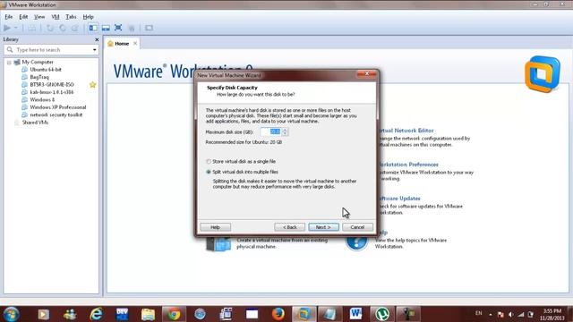Select the kali-linux virtual machine
This screenshot has width=573, height=322.
[52, 92]
